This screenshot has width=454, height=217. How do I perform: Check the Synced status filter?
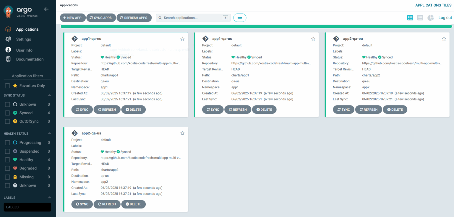pos(7,113)
